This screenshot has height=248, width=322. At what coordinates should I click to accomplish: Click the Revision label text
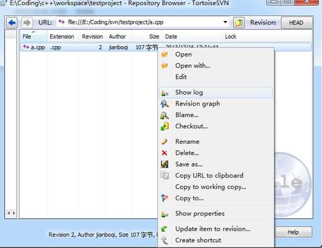(263, 22)
